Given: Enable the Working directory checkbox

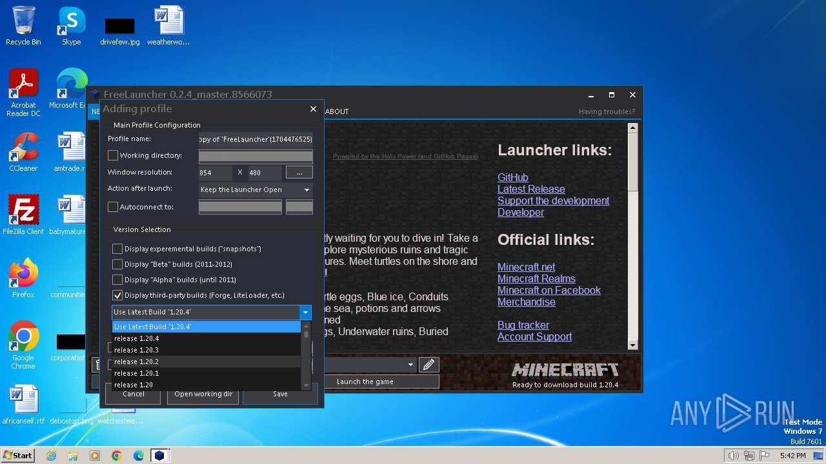Looking at the screenshot, I should click(113, 155).
